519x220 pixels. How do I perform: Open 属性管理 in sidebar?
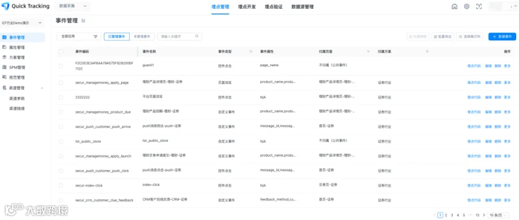pos(17,47)
